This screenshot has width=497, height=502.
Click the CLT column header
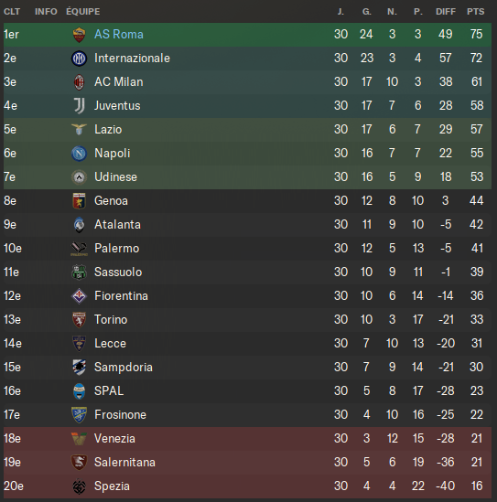click(x=12, y=12)
